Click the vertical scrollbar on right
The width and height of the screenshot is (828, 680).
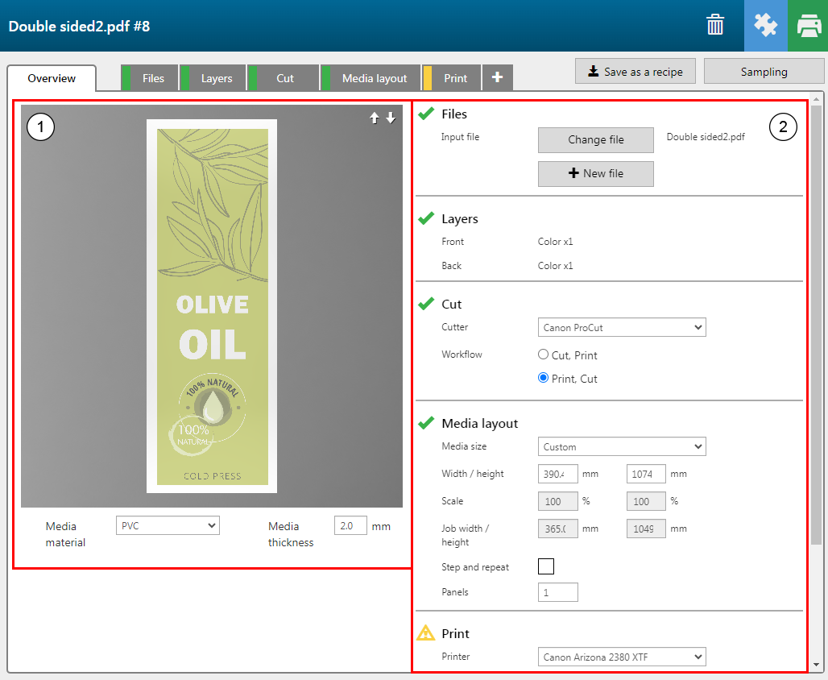click(816, 322)
